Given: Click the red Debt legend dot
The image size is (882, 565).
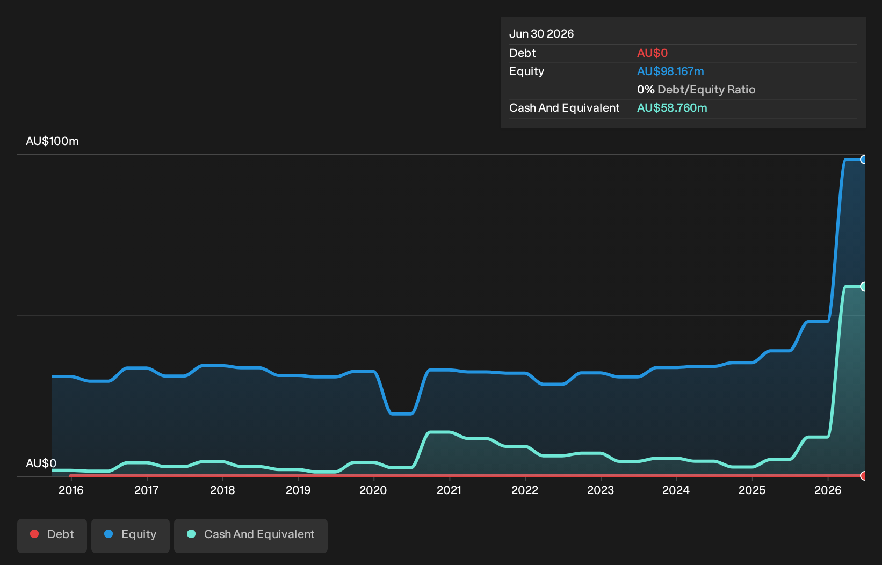Looking at the screenshot, I should click(34, 534).
